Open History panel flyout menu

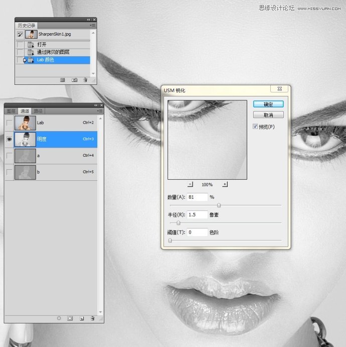pos(93,26)
